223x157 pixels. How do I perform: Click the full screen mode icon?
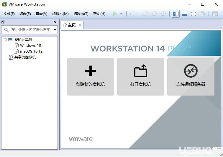click(x=194, y=14)
